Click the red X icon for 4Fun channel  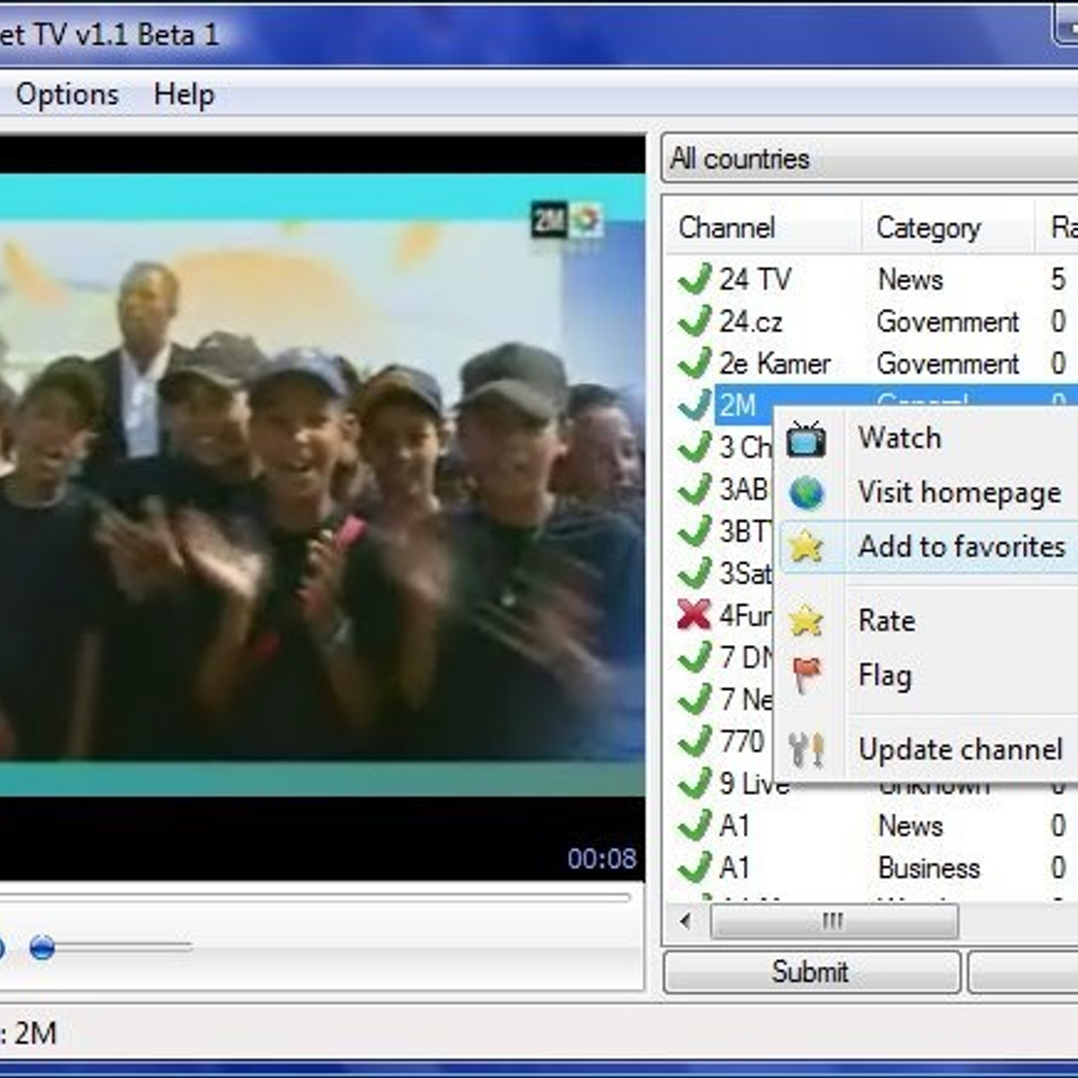click(x=694, y=615)
